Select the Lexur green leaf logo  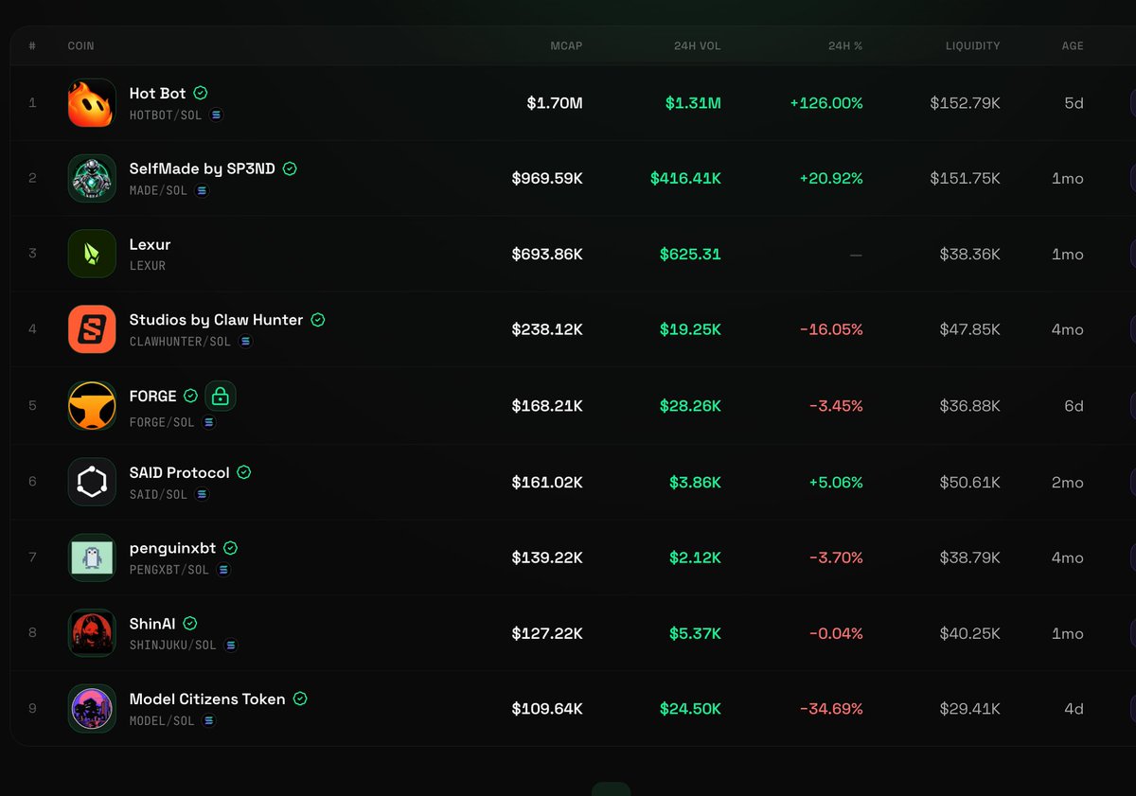point(92,254)
